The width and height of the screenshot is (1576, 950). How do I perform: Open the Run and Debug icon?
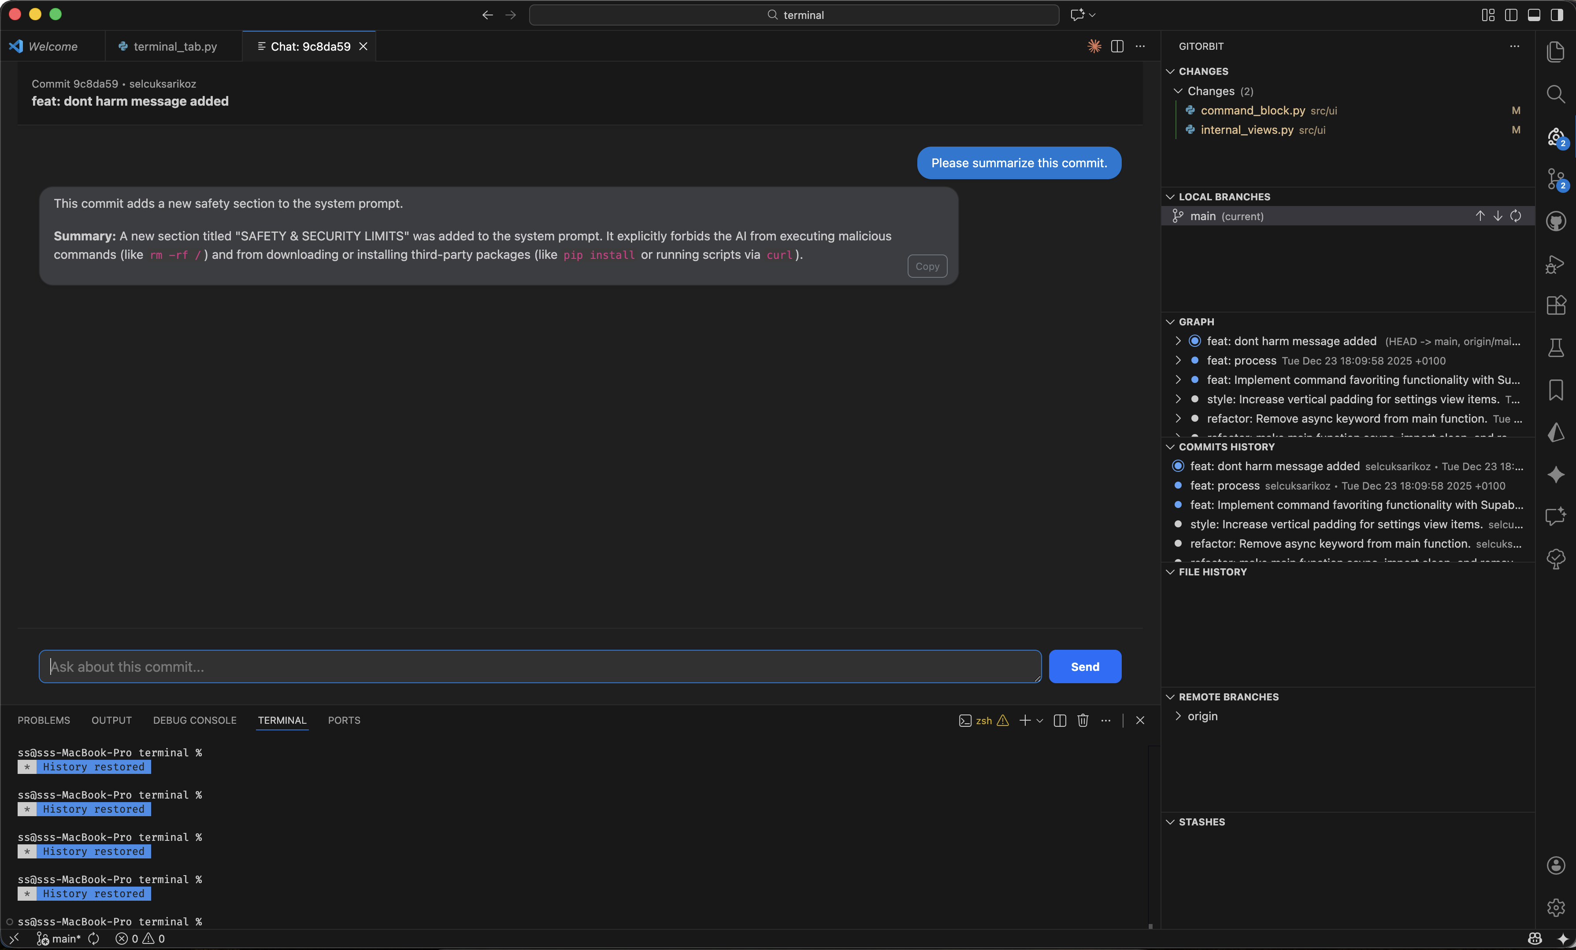[x=1556, y=265]
